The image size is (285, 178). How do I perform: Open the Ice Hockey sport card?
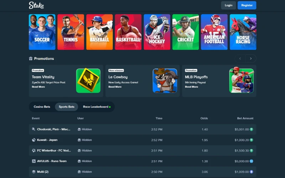[x=157, y=32]
